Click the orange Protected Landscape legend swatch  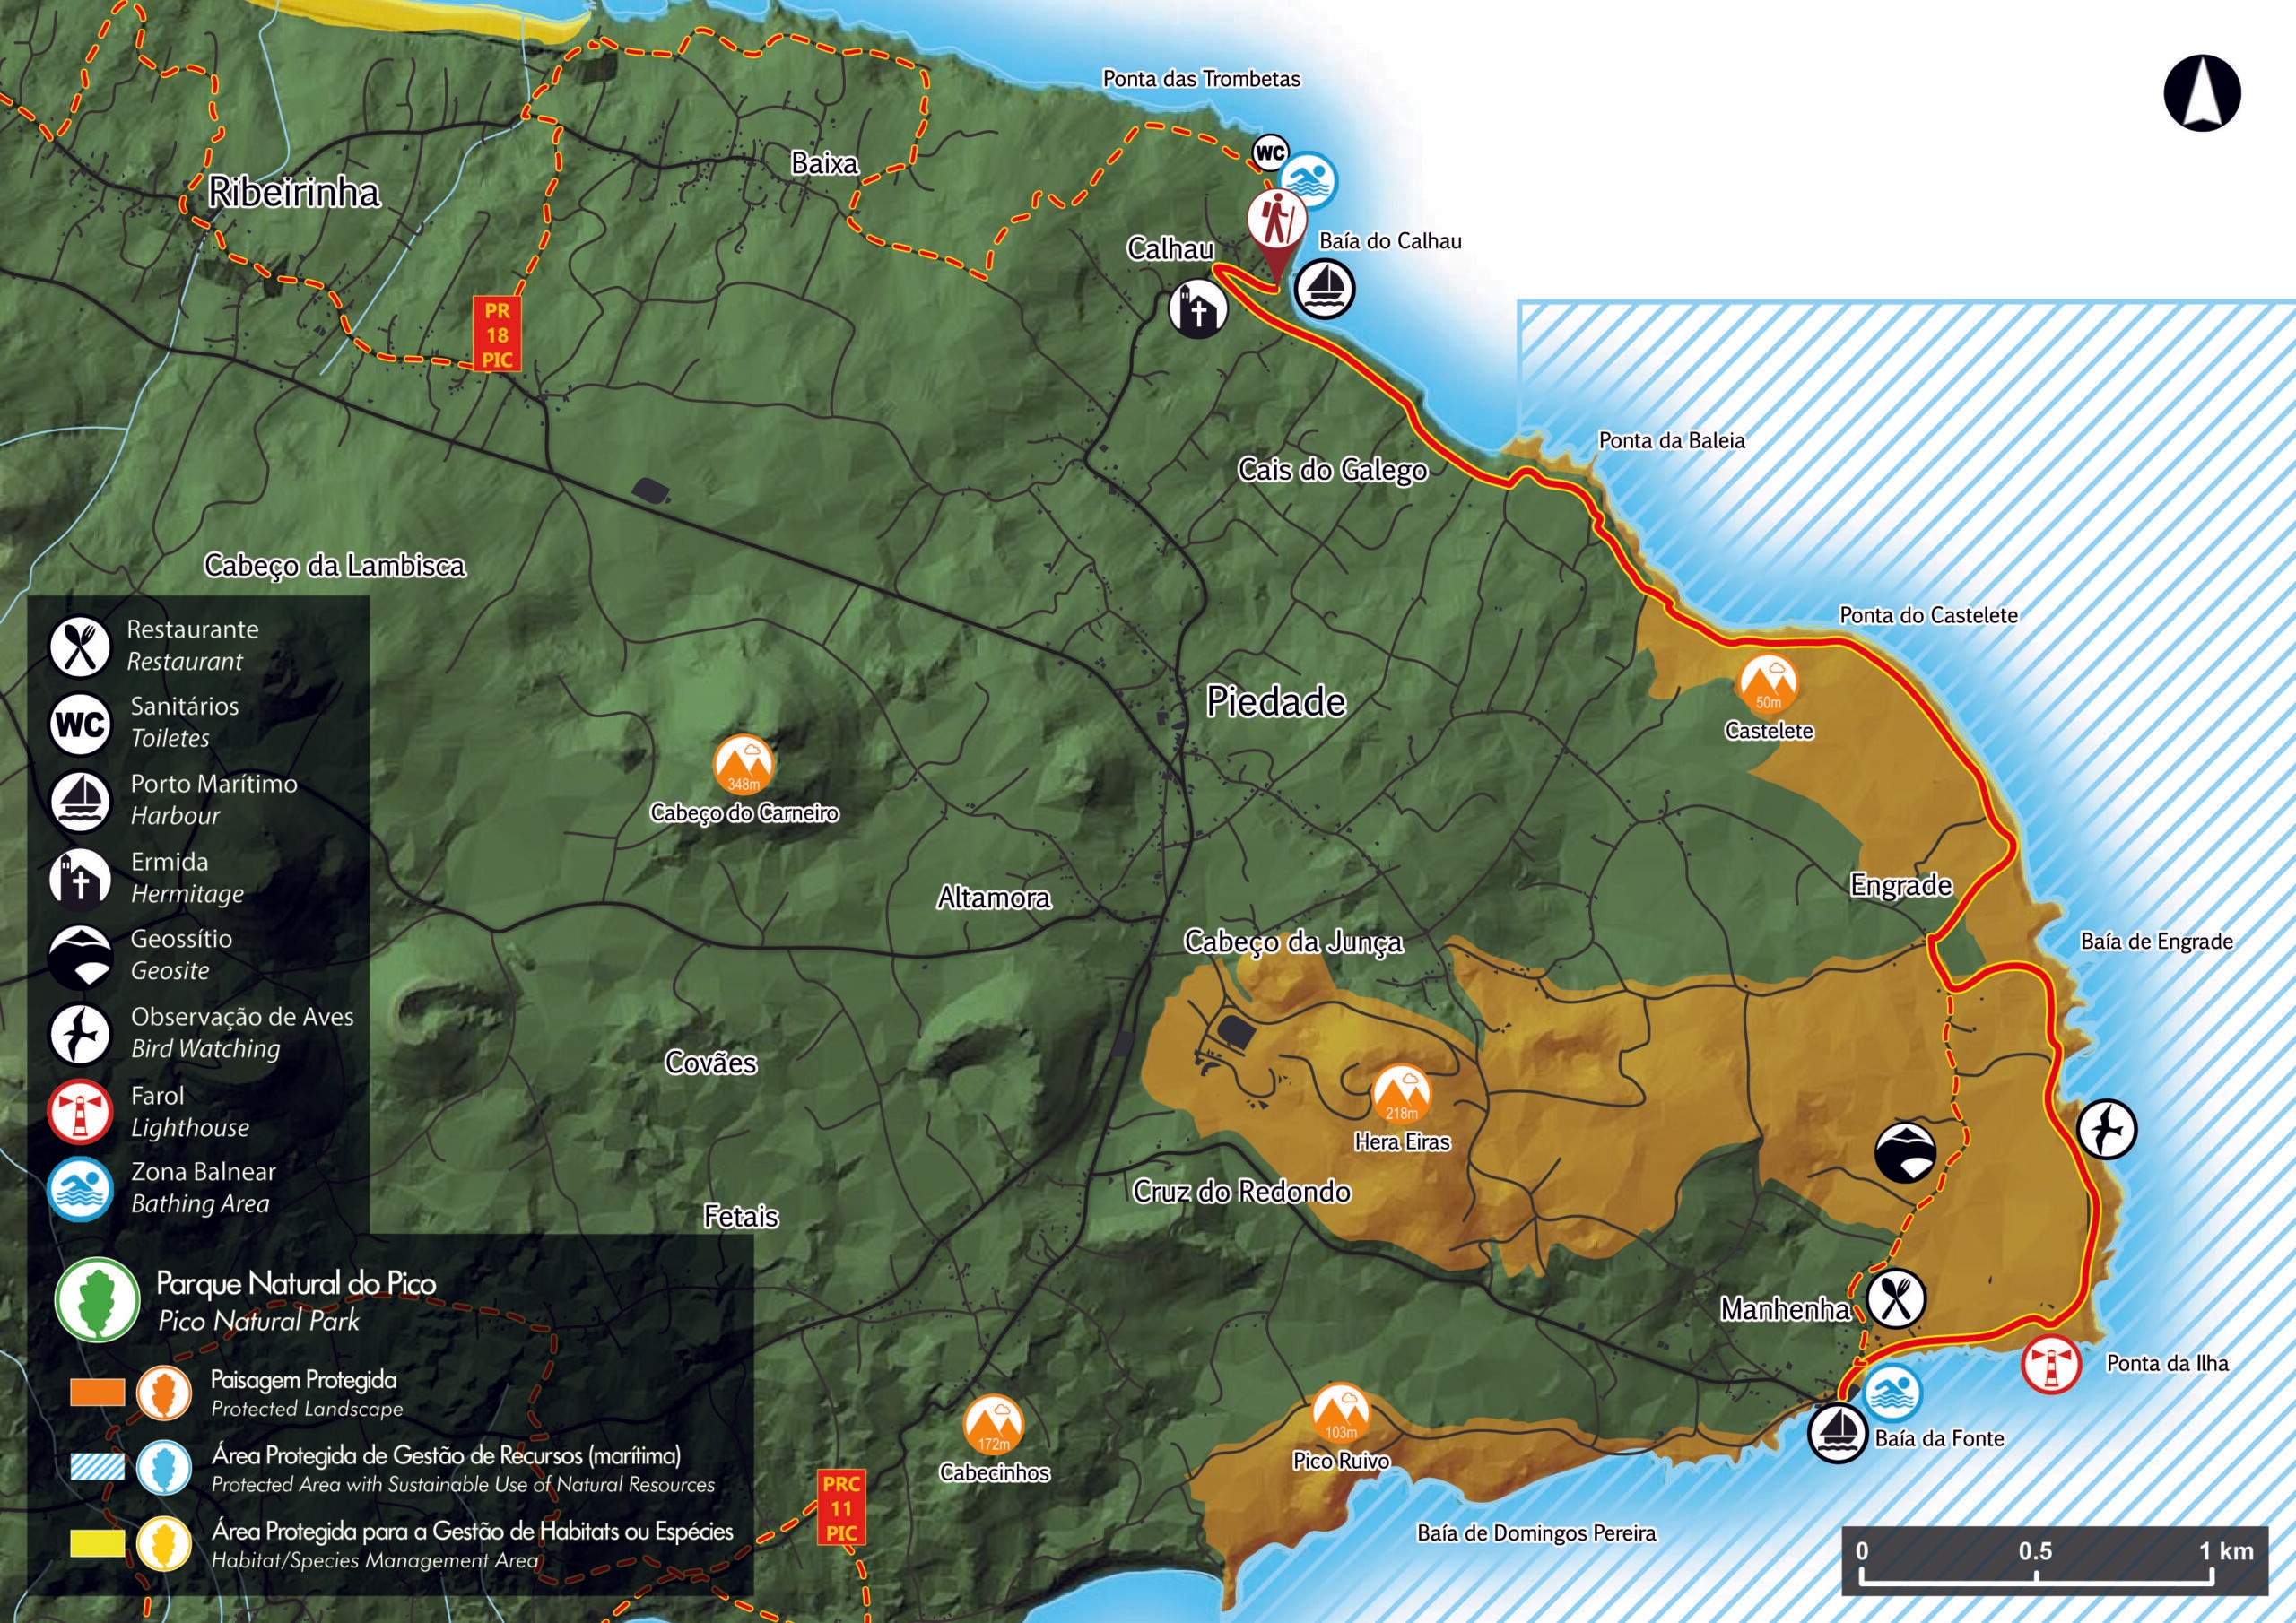[97, 1392]
